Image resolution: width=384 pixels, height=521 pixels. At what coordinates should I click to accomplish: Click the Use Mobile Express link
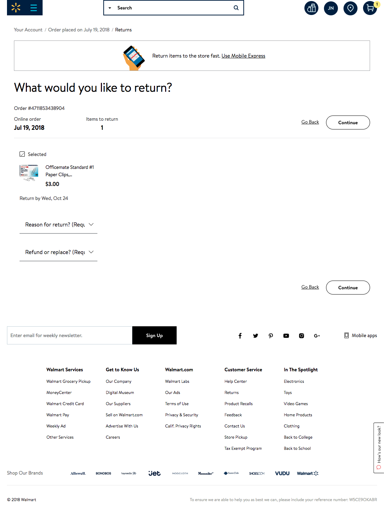tap(243, 56)
